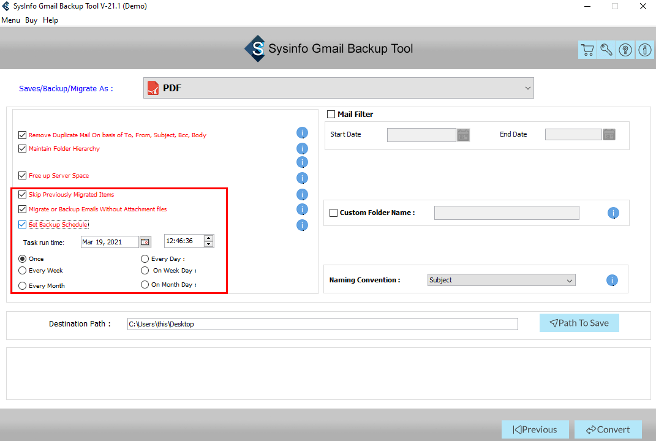Screen dimensions: 656x441
Task: Choose the Every Day radio option
Action: tap(145, 259)
